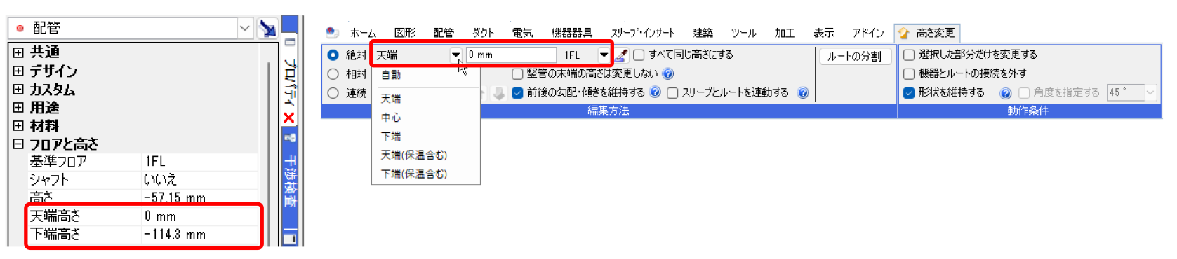The width and height of the screenshot is (1177, 259).
Task: Enable 選択した部分だけを変更する checkbox
Action: 909,55
